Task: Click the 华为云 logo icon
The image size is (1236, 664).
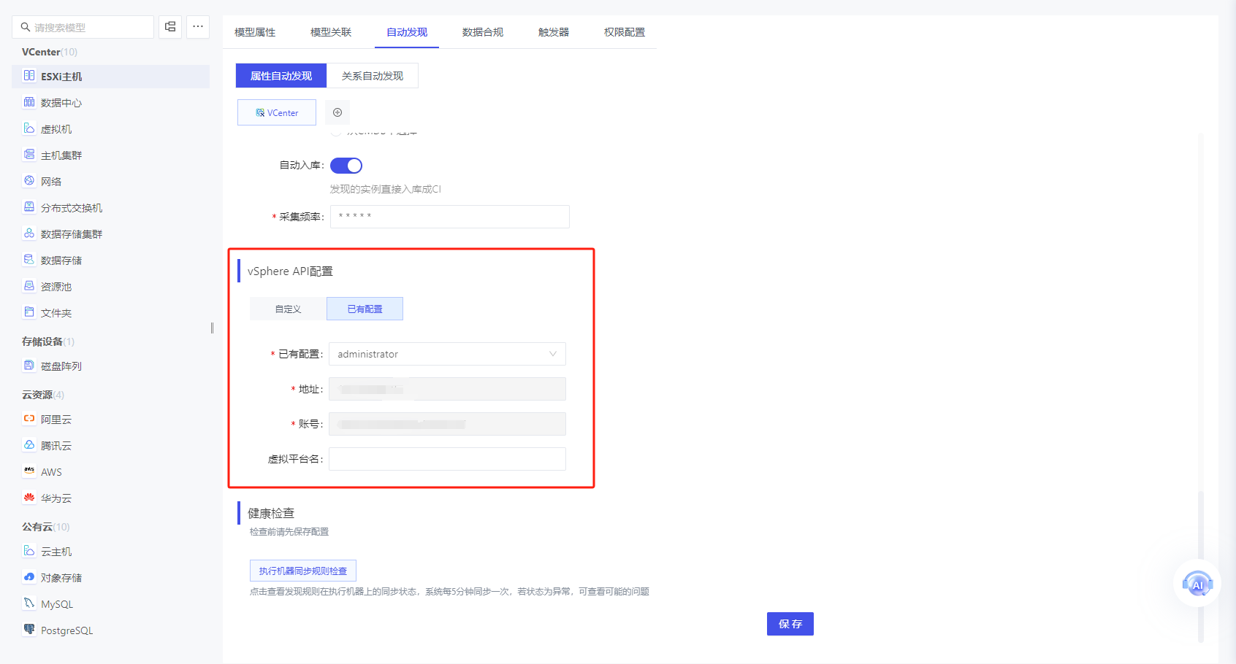Action: point(29,498)
